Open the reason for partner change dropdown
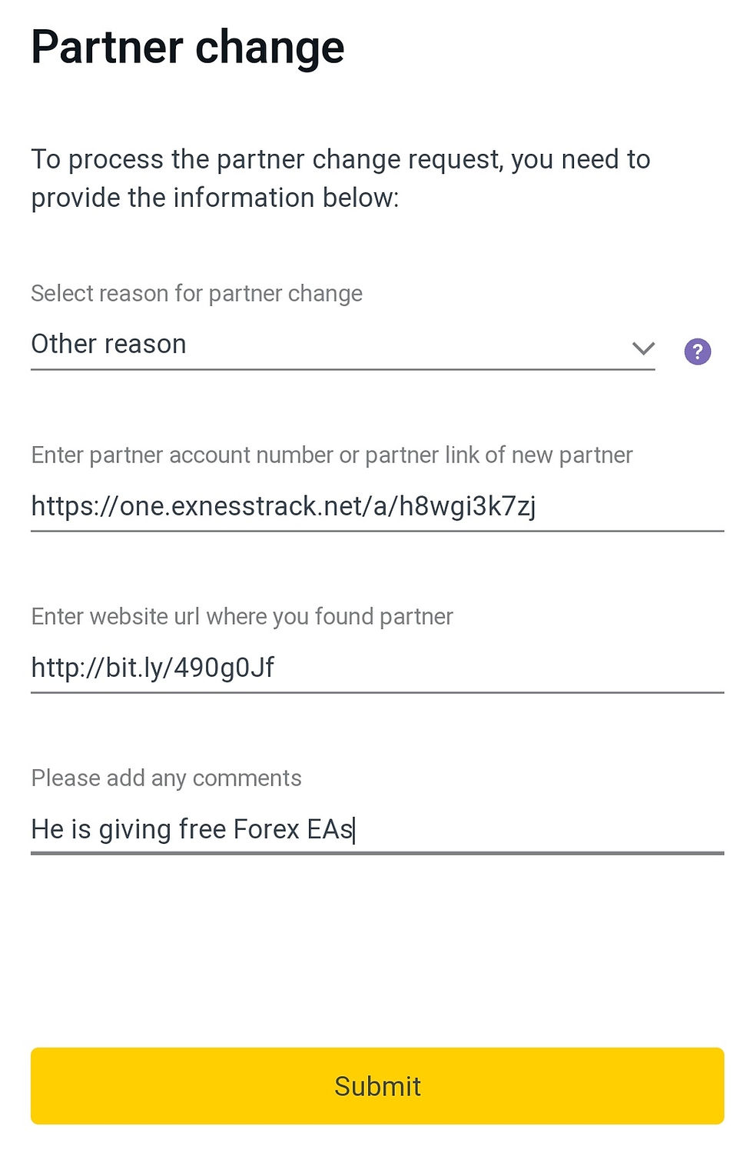Screen dimensions: 753x1153 click(342, 345)
